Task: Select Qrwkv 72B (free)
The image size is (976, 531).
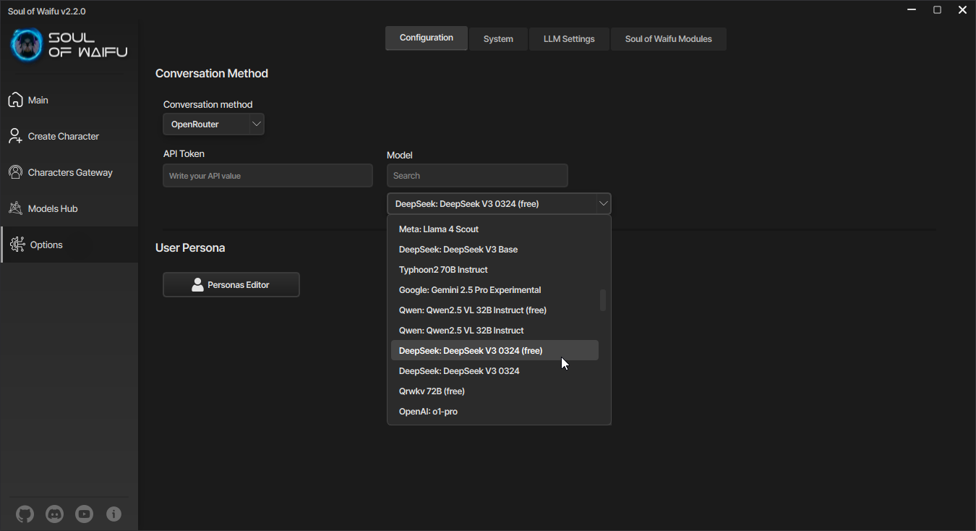Action: pyautogui.click(x=495, y=391)
